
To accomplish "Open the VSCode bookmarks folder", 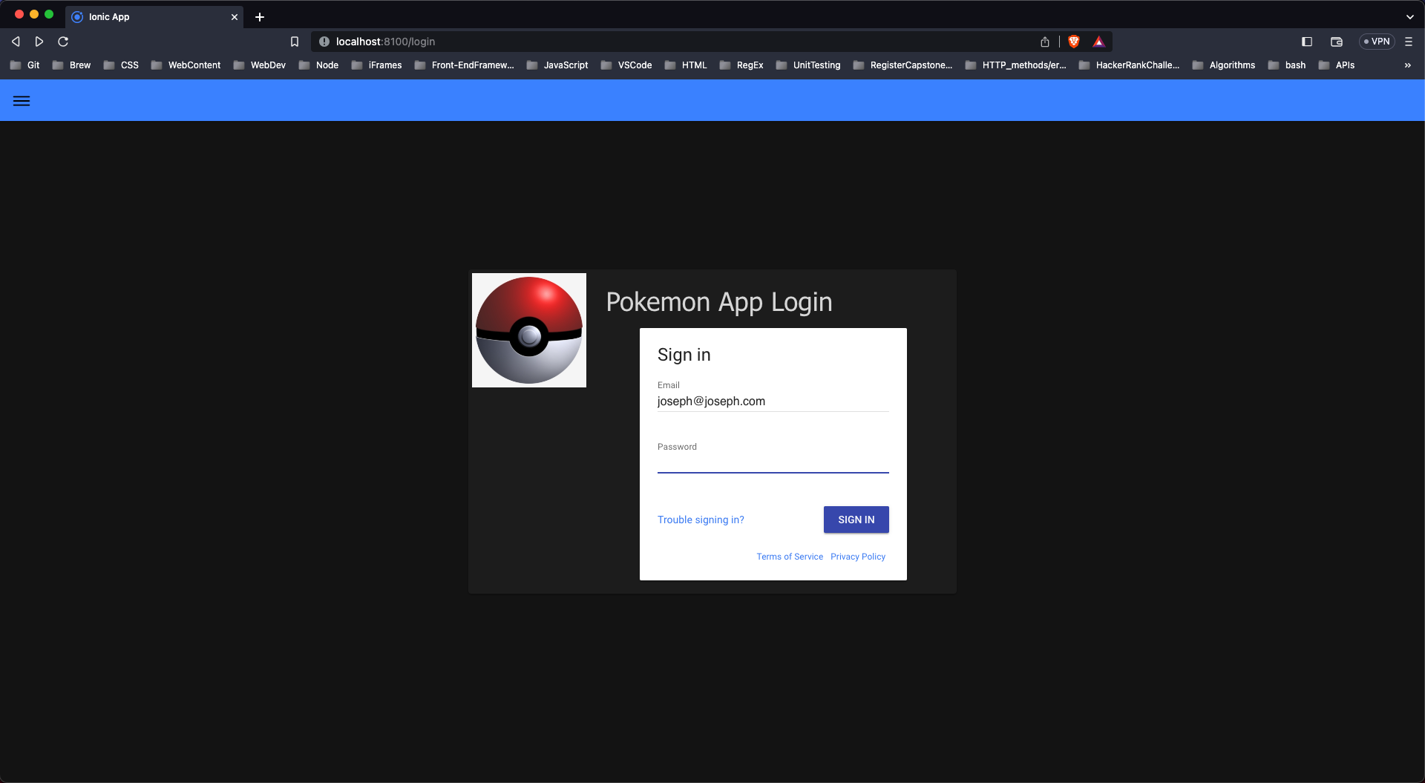I will (x=626, y=65).
